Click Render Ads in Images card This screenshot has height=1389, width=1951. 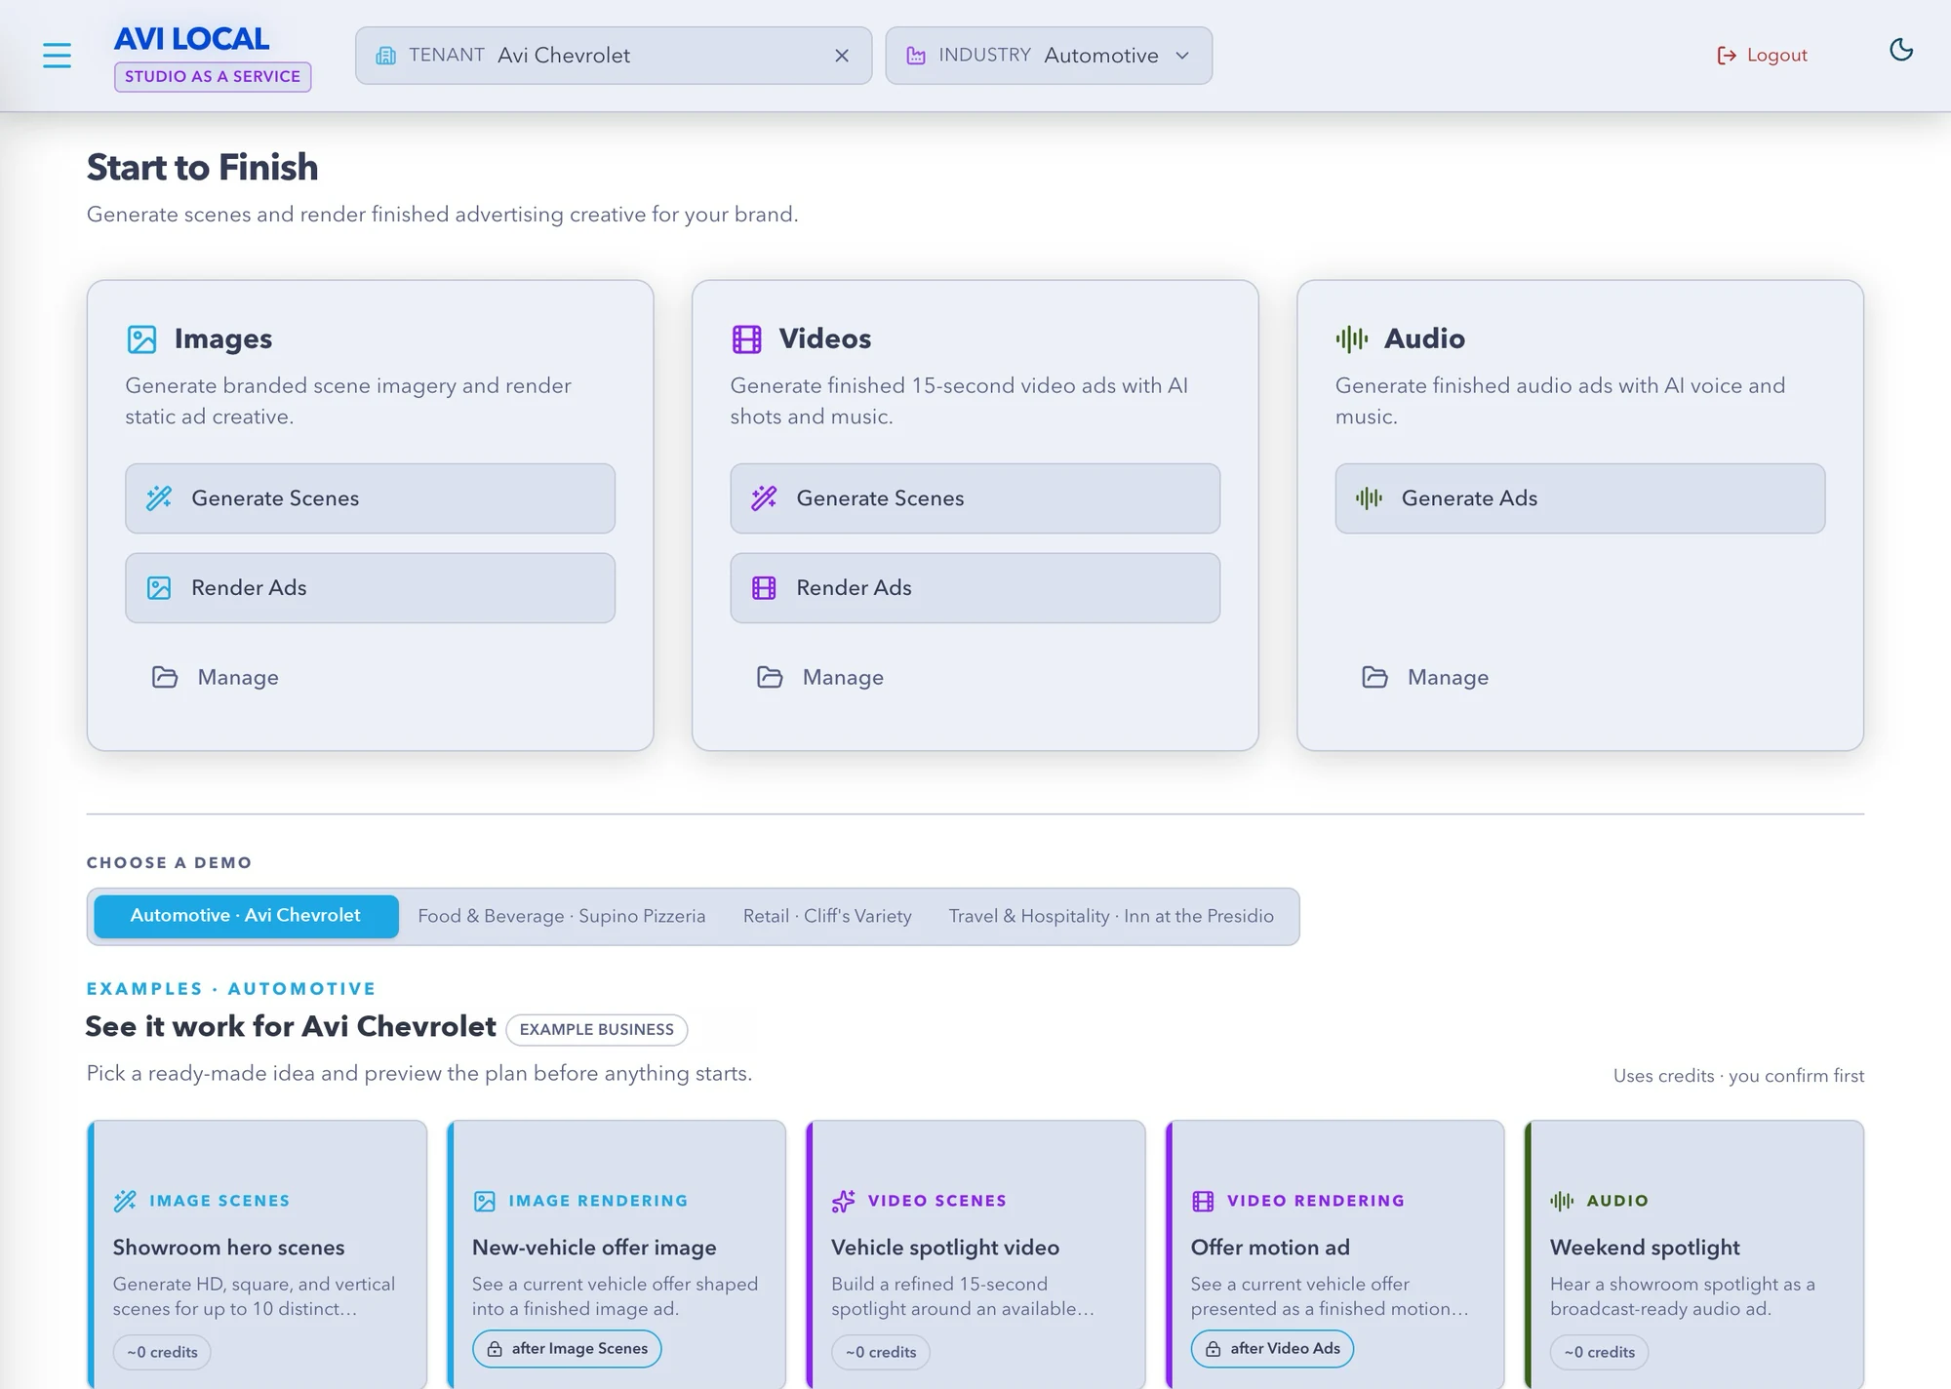click(370, 588)
